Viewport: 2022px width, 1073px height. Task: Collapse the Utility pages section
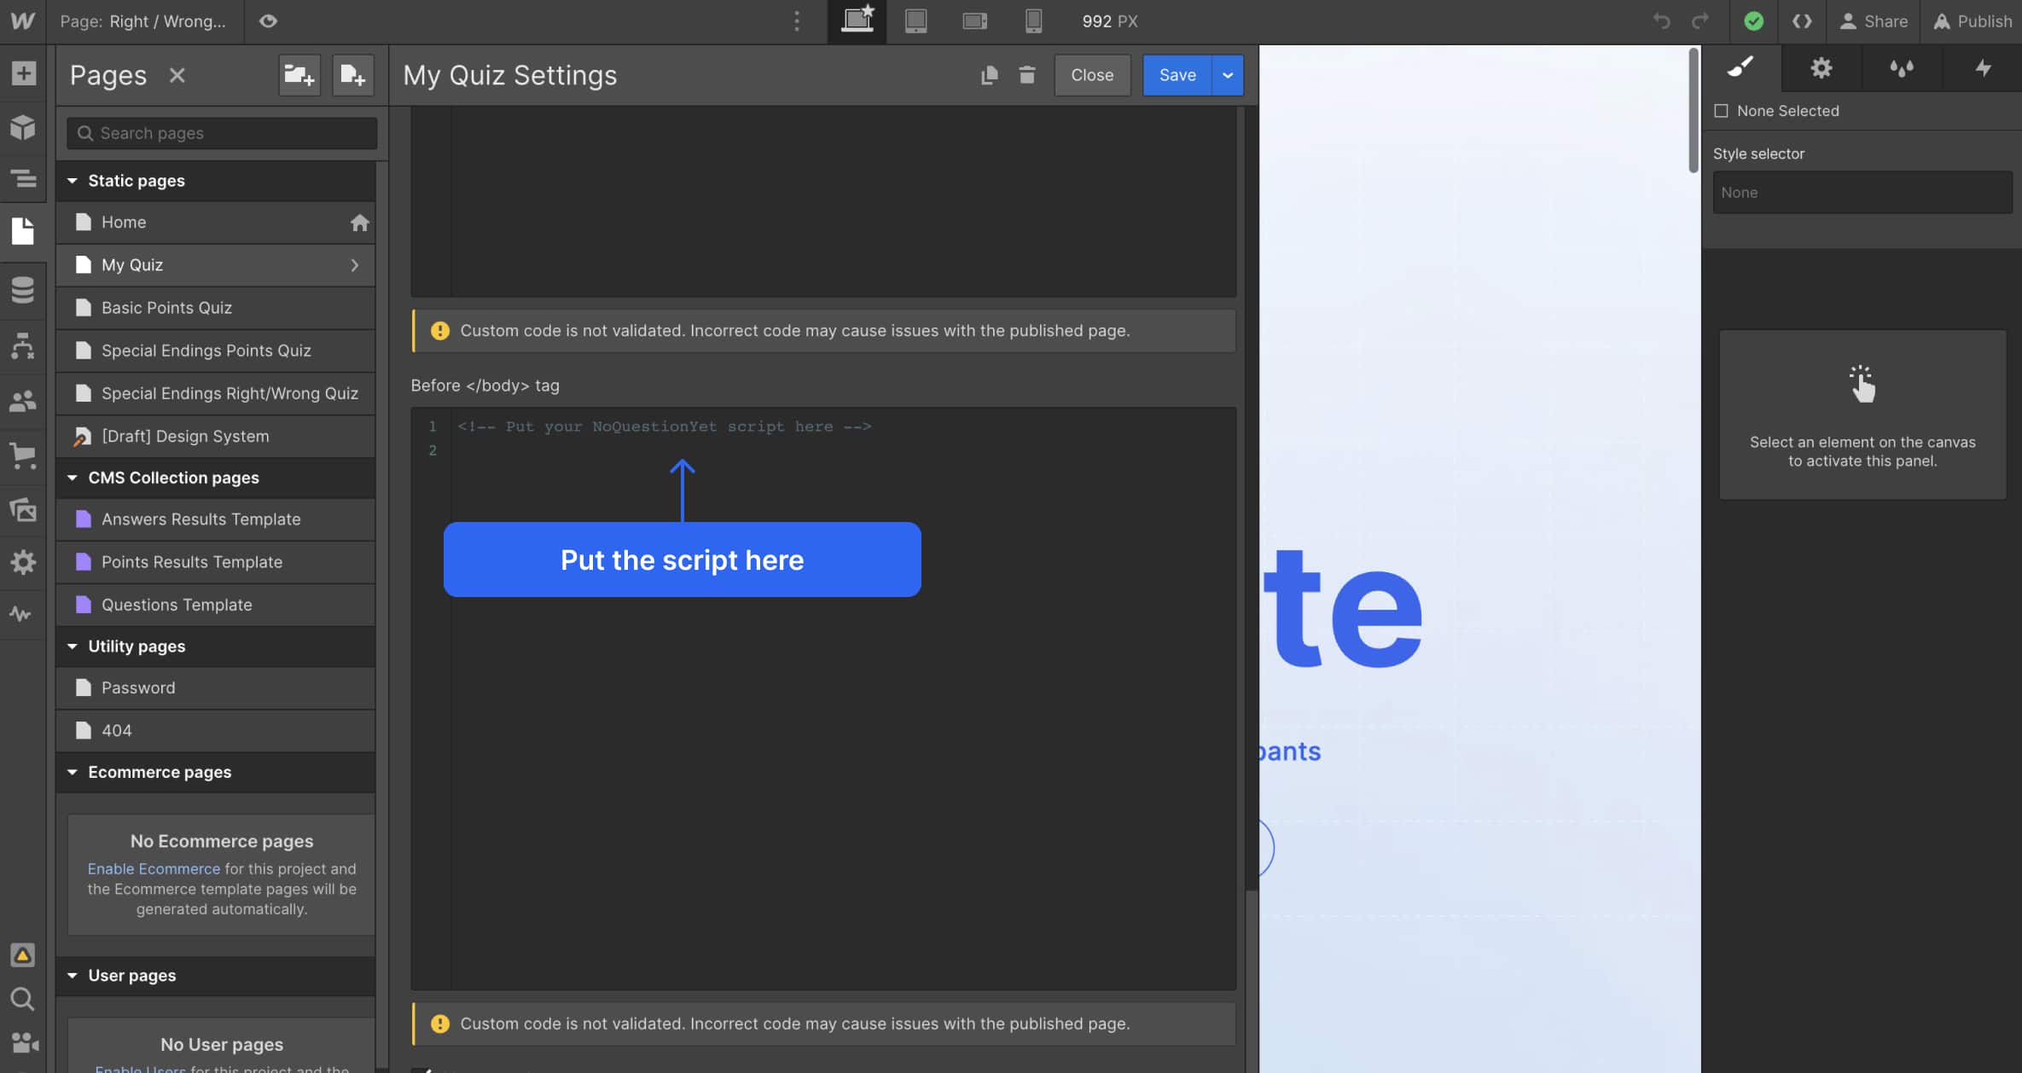click(73, 647)
